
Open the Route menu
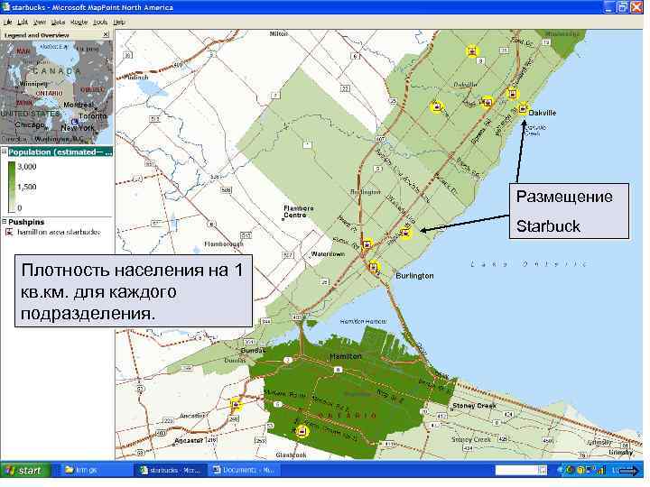(x=79, y=22)
